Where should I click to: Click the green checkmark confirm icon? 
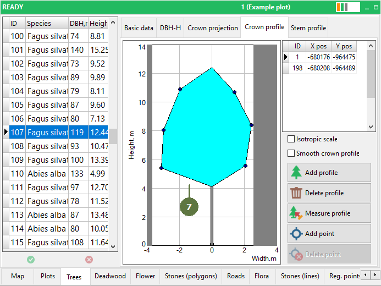click(x=31, y=260)
